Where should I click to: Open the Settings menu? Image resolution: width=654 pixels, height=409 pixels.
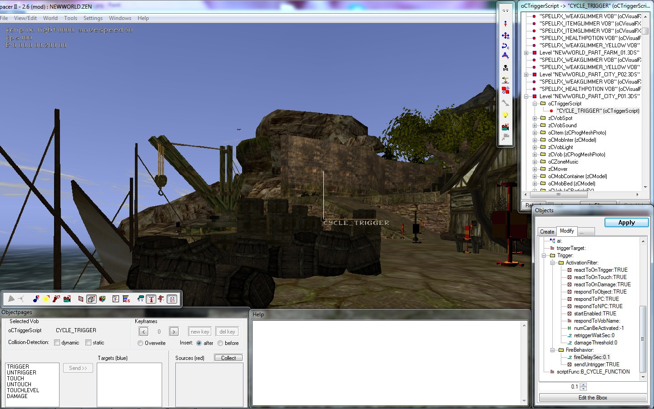pos(93,18)
